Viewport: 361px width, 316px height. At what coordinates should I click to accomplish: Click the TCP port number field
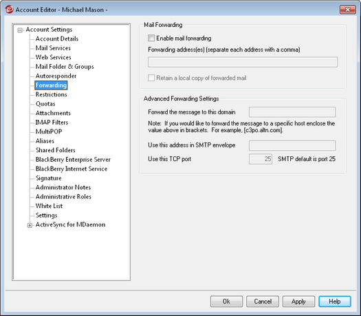click(261, 159)
